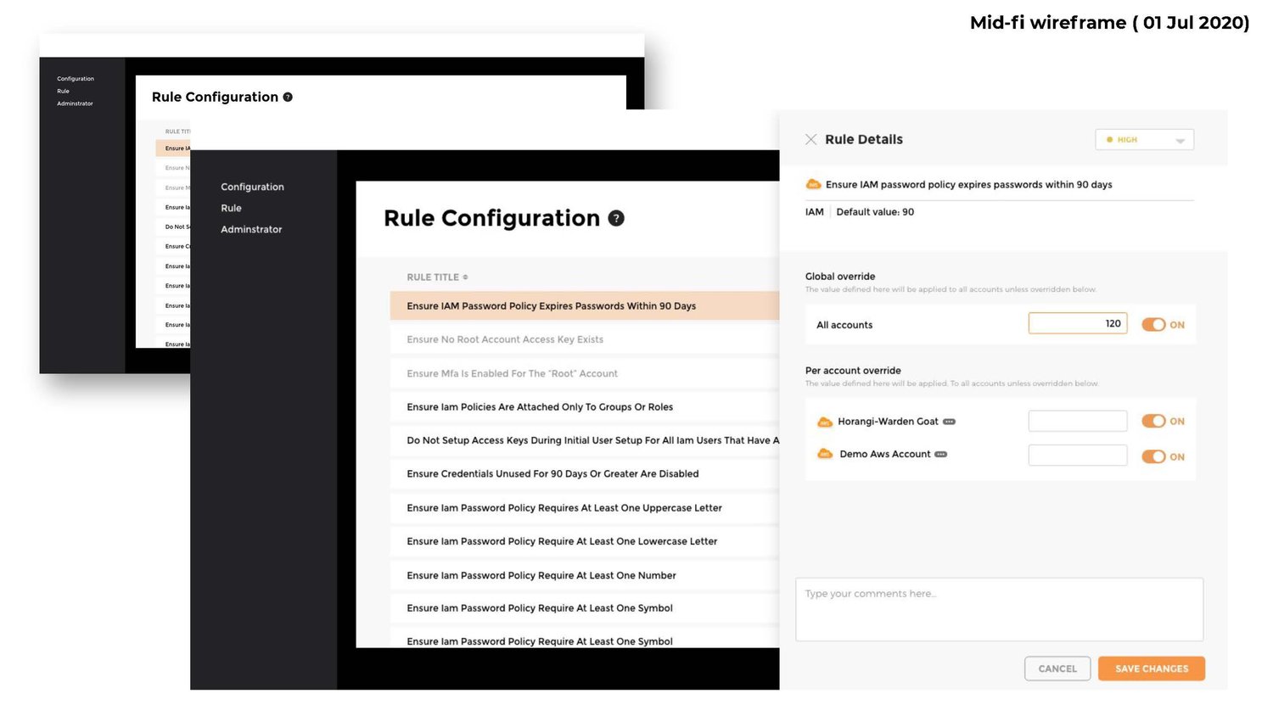The height and width of the screenshot is (716, 1273).
Task: Open the HIGH severity dropdown
Action: pyautogui.click(x=1144, y=140)
